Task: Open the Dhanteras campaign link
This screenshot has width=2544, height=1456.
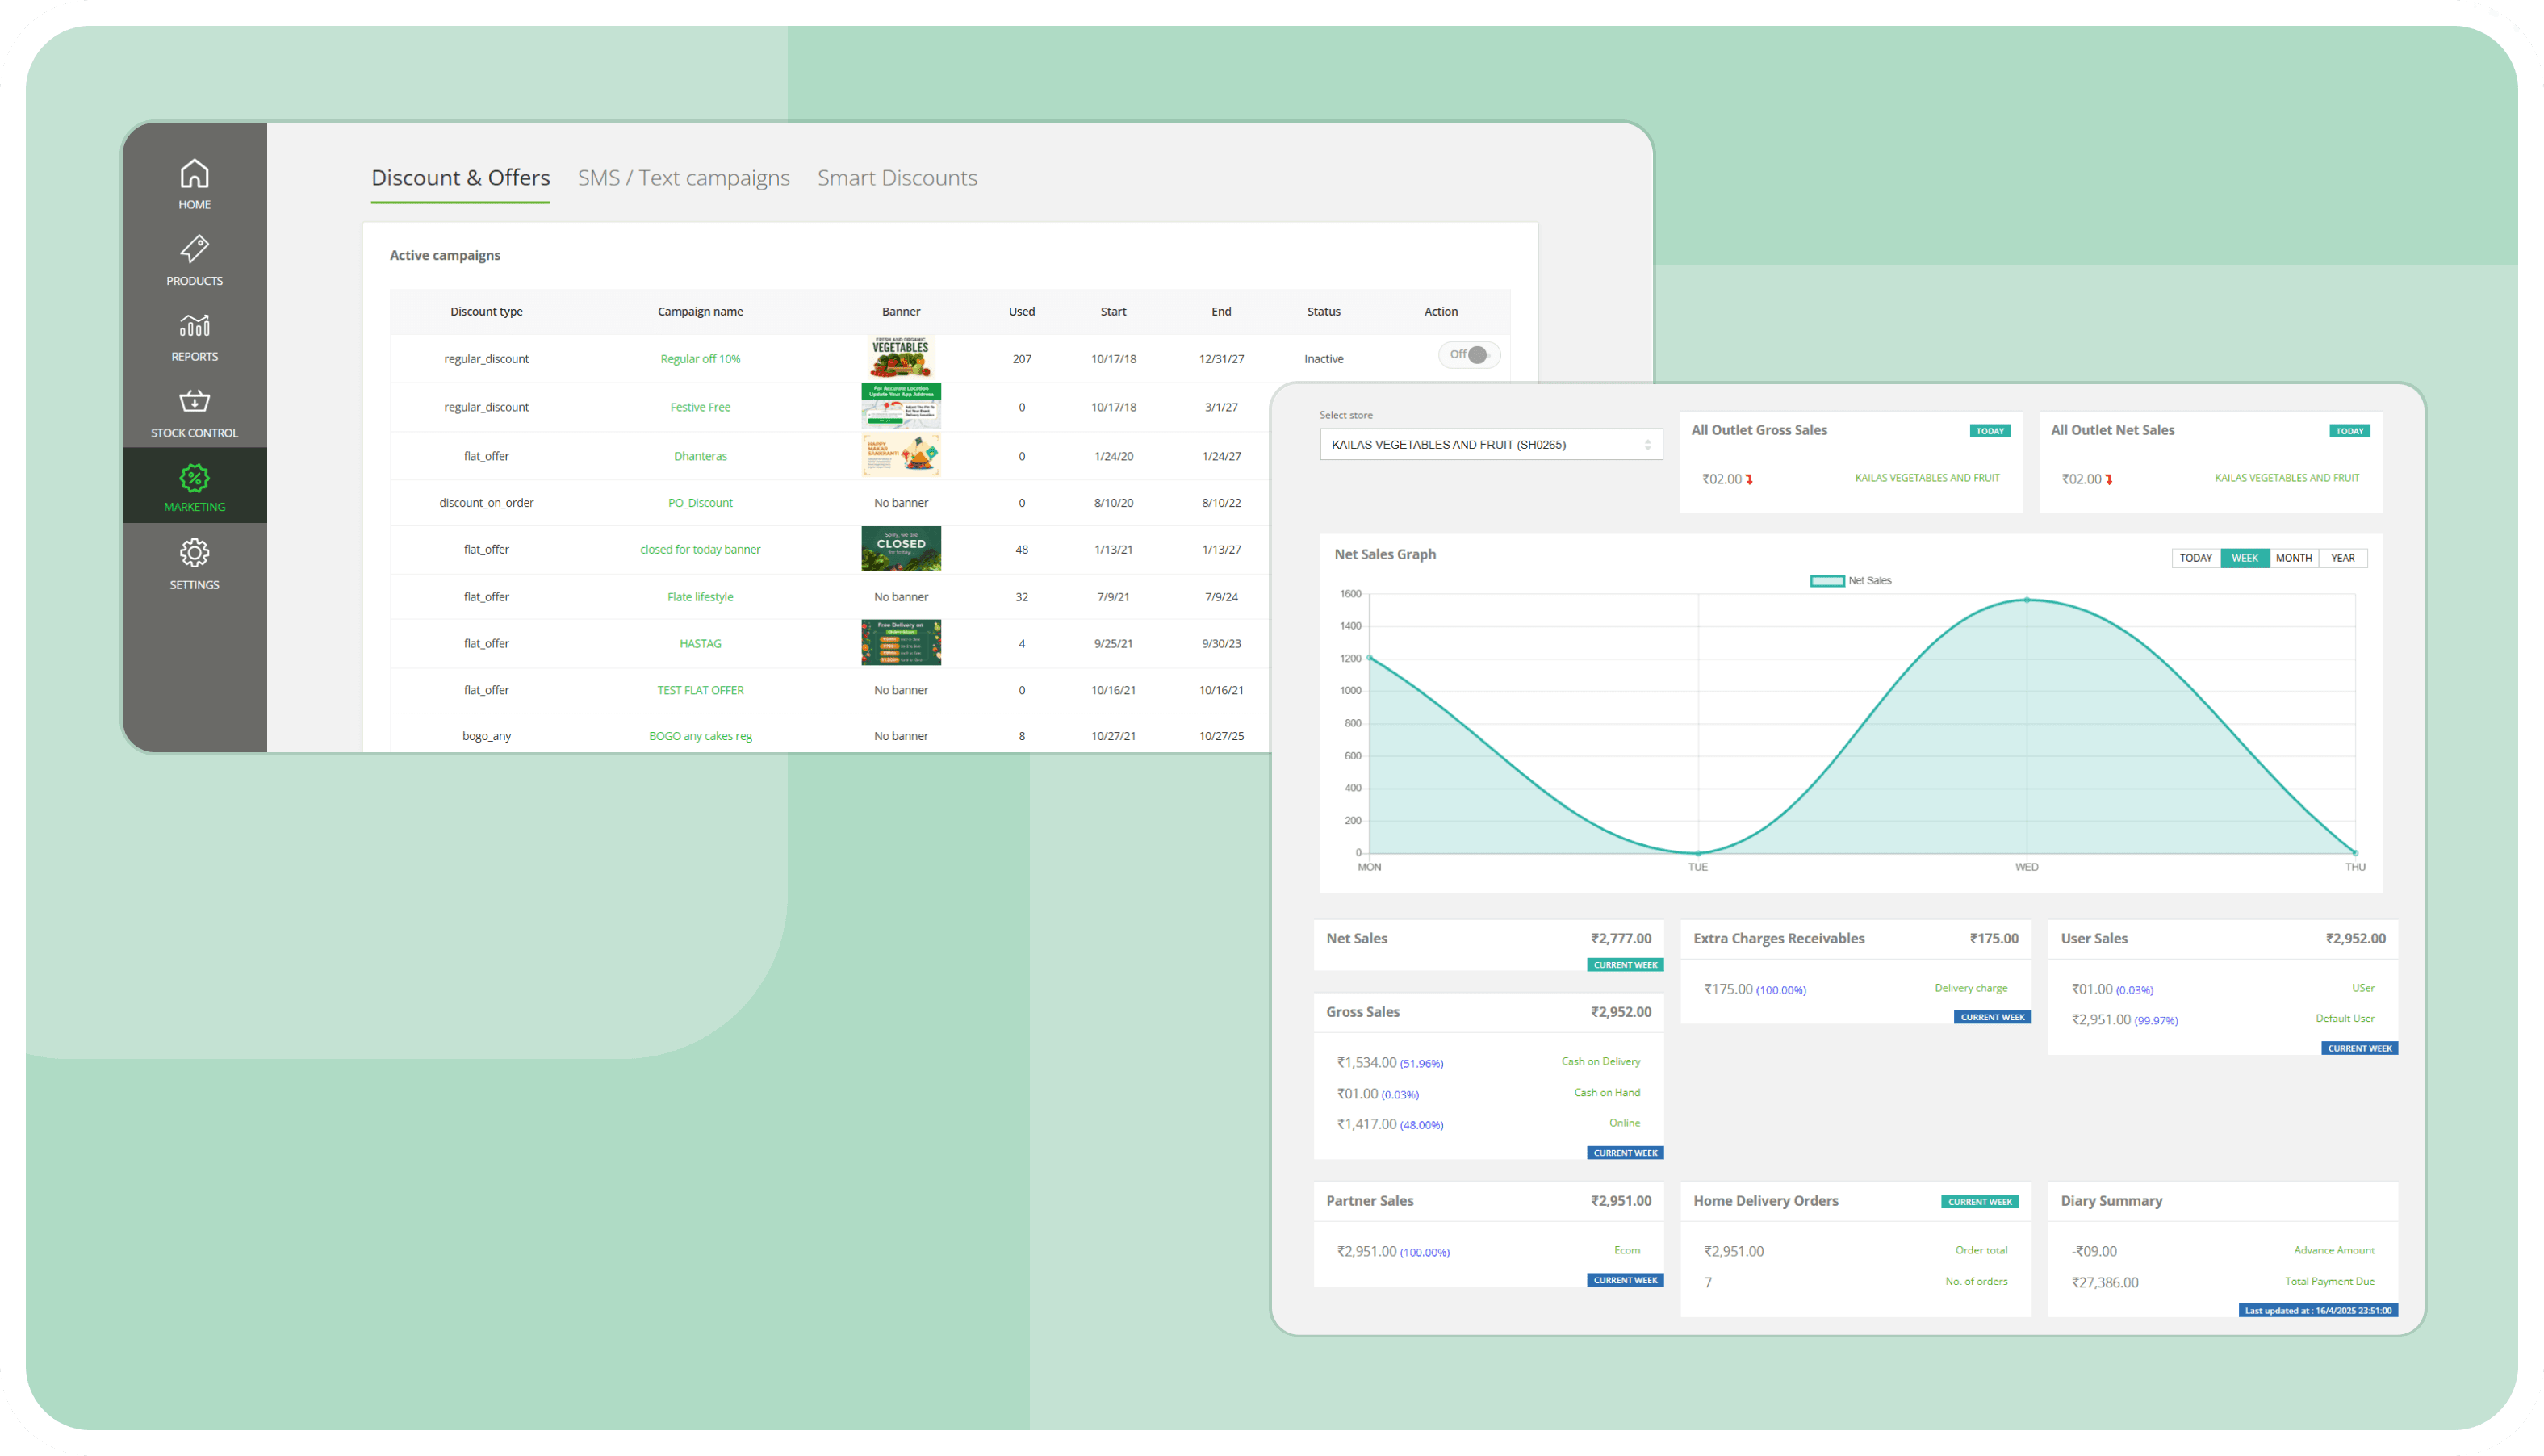Action: (x=700, y=455)
